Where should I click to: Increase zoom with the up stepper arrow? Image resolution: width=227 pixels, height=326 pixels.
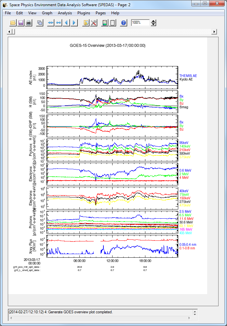tap(154, 21)
